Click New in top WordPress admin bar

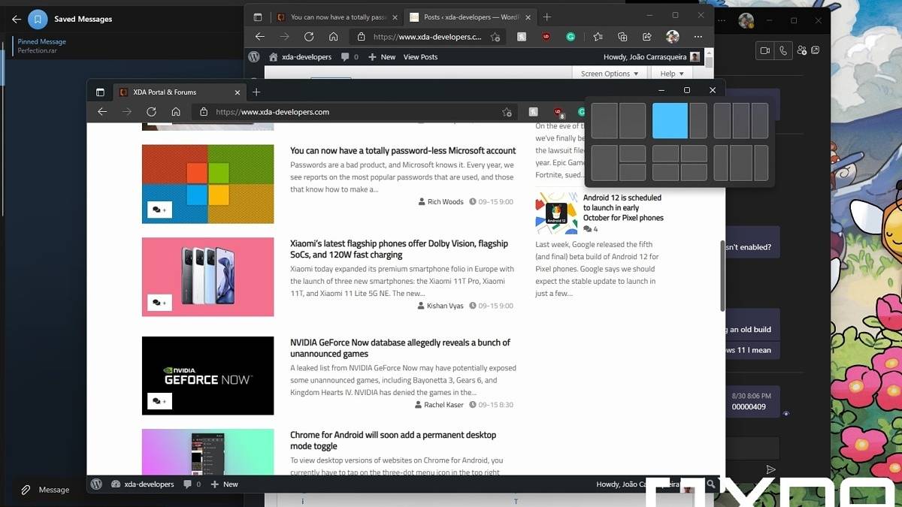point(382,57)
